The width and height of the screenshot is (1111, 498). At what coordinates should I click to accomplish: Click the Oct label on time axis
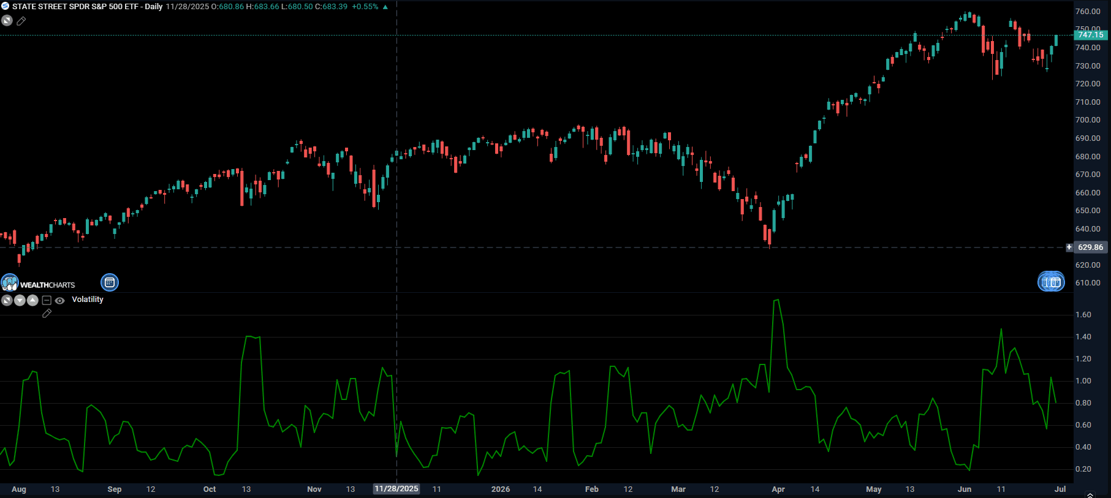(x=210, y=489)
